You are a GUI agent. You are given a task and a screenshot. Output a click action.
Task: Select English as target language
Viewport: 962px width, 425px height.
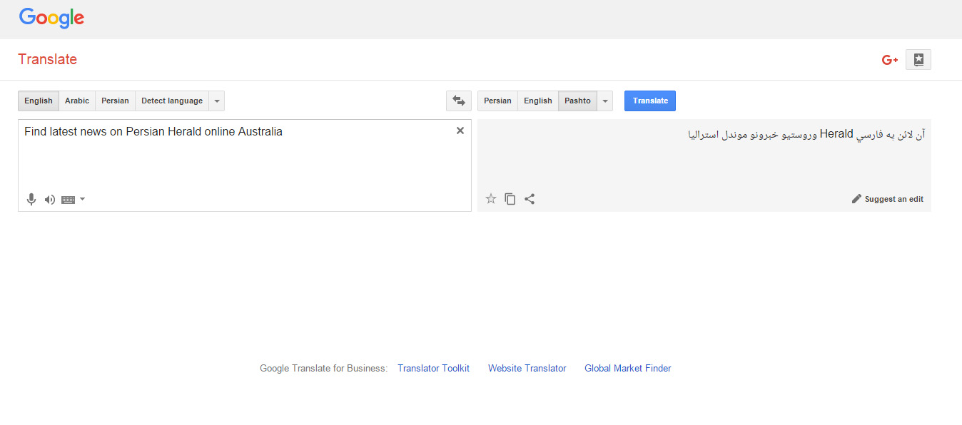click(538, 101)
